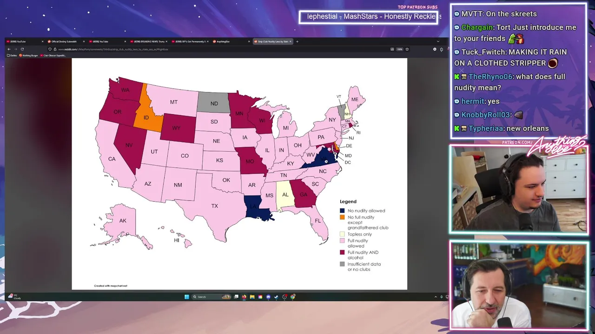595x334 pixels.
Task: Click the microphone icon in system tray
Action: coord(442,297)
